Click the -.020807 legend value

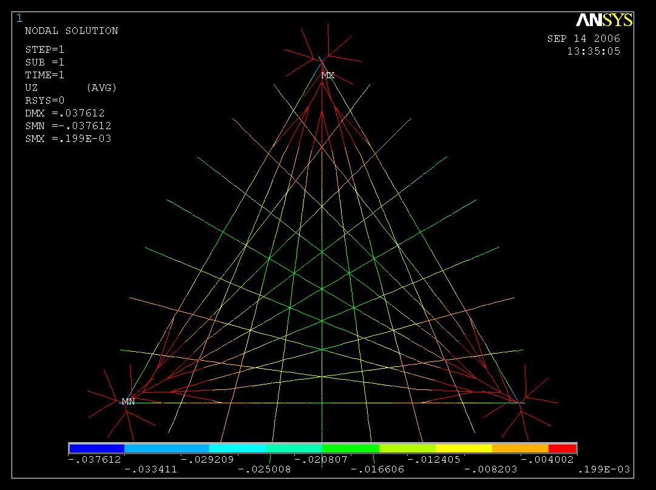321,460
